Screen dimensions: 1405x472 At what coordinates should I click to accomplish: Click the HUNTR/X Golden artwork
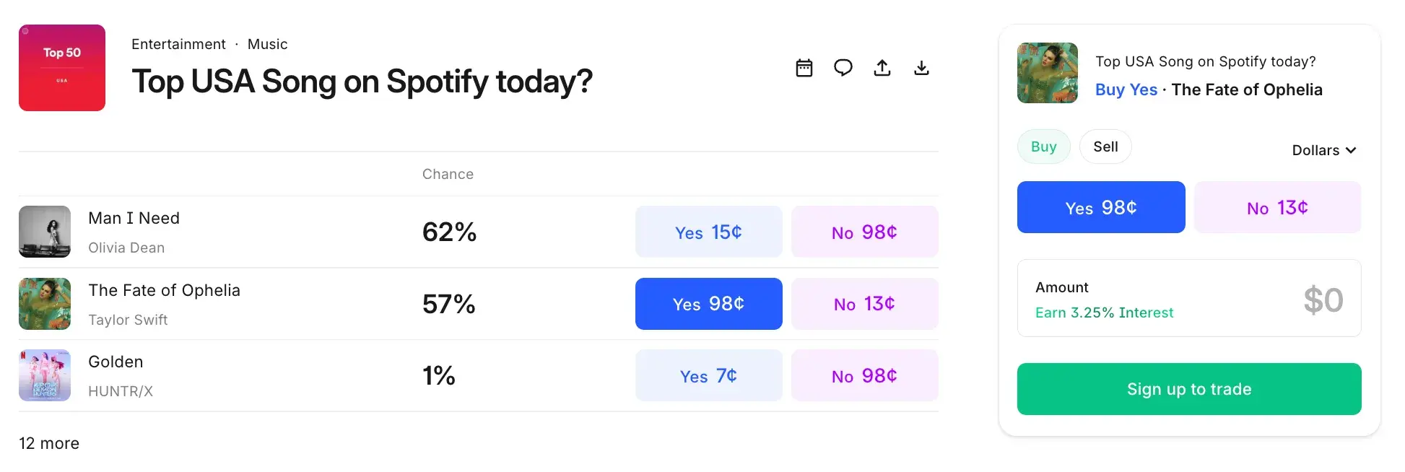[x=44, y=375]
